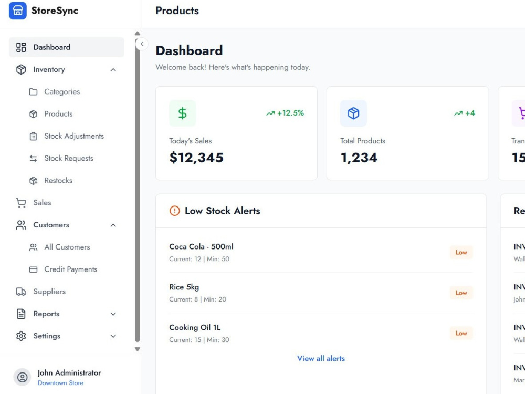Click the Products package icon in sidebar

point(33,114)
